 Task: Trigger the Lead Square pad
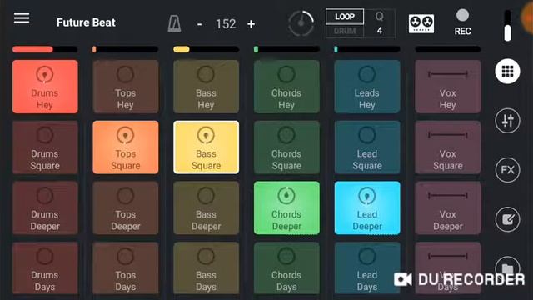point(367,147)
